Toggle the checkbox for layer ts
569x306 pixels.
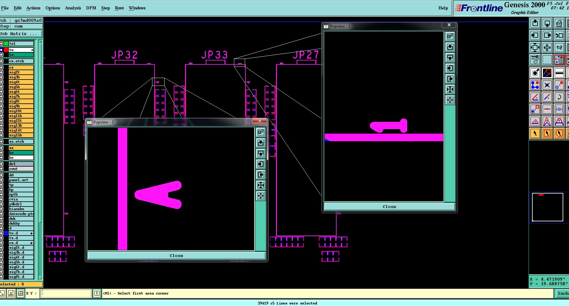(2, 55)
